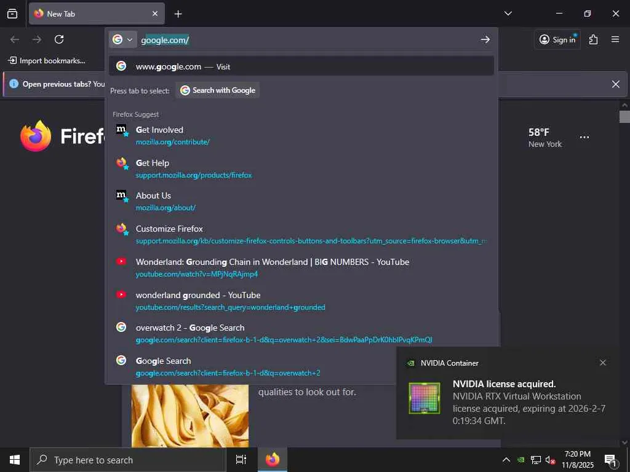The height and width of the screenshot is (472, 630).
Task: Click the muted volume tray icon
Action: pos(550,460)
